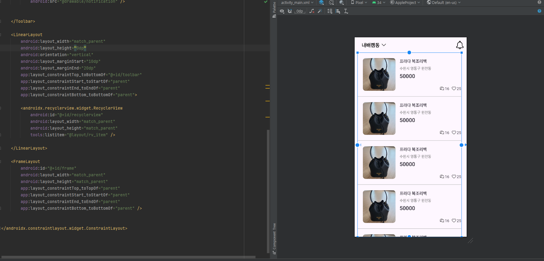The width and height of the screenshot is (544, 261).
Task: Open the AppProject theme dropdown
Action: click(405, 2)
